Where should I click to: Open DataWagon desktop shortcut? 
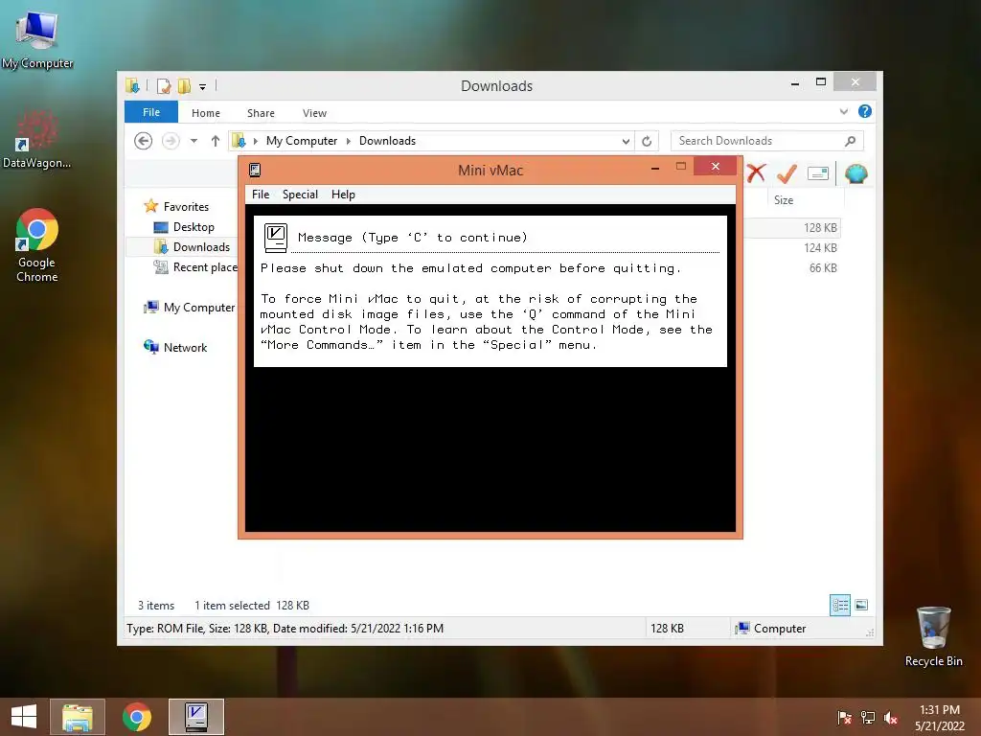pyautogui.click(x=37, y=139)
